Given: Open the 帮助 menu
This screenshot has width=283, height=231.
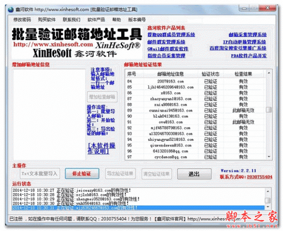Looking at the screenshot, I should 117,19.
